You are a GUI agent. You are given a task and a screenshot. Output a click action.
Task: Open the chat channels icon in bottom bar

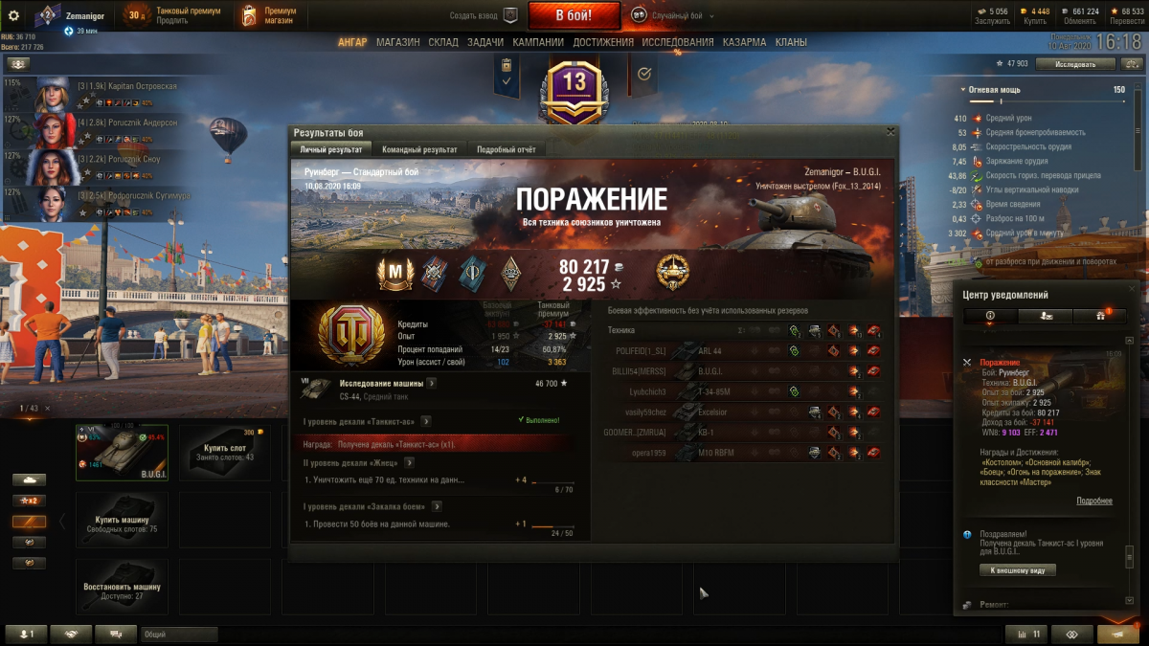(x=116, y=634)
